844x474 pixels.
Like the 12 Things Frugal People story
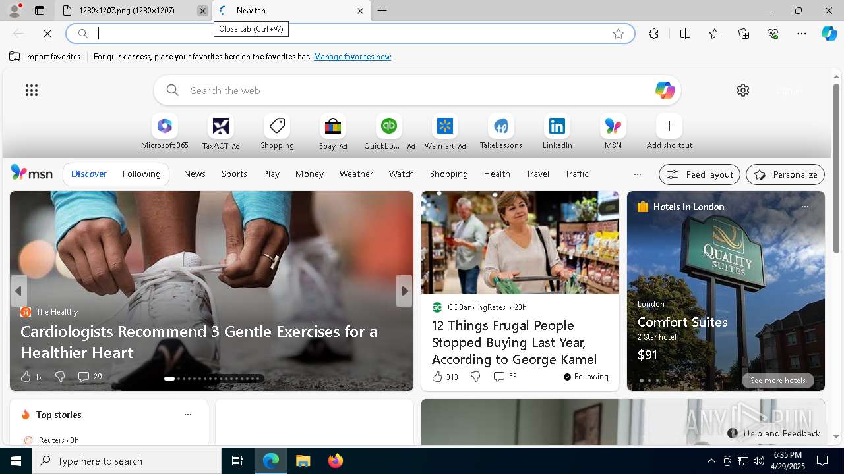[x=444, y=377]
